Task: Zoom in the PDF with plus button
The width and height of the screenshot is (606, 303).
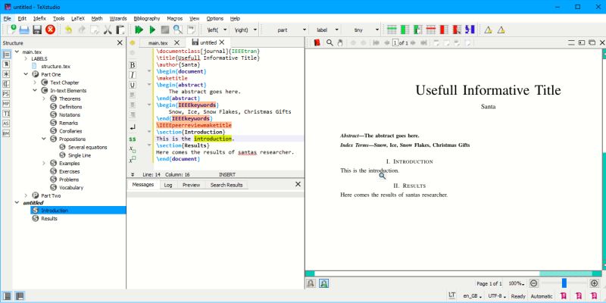Action: [595, 283]
